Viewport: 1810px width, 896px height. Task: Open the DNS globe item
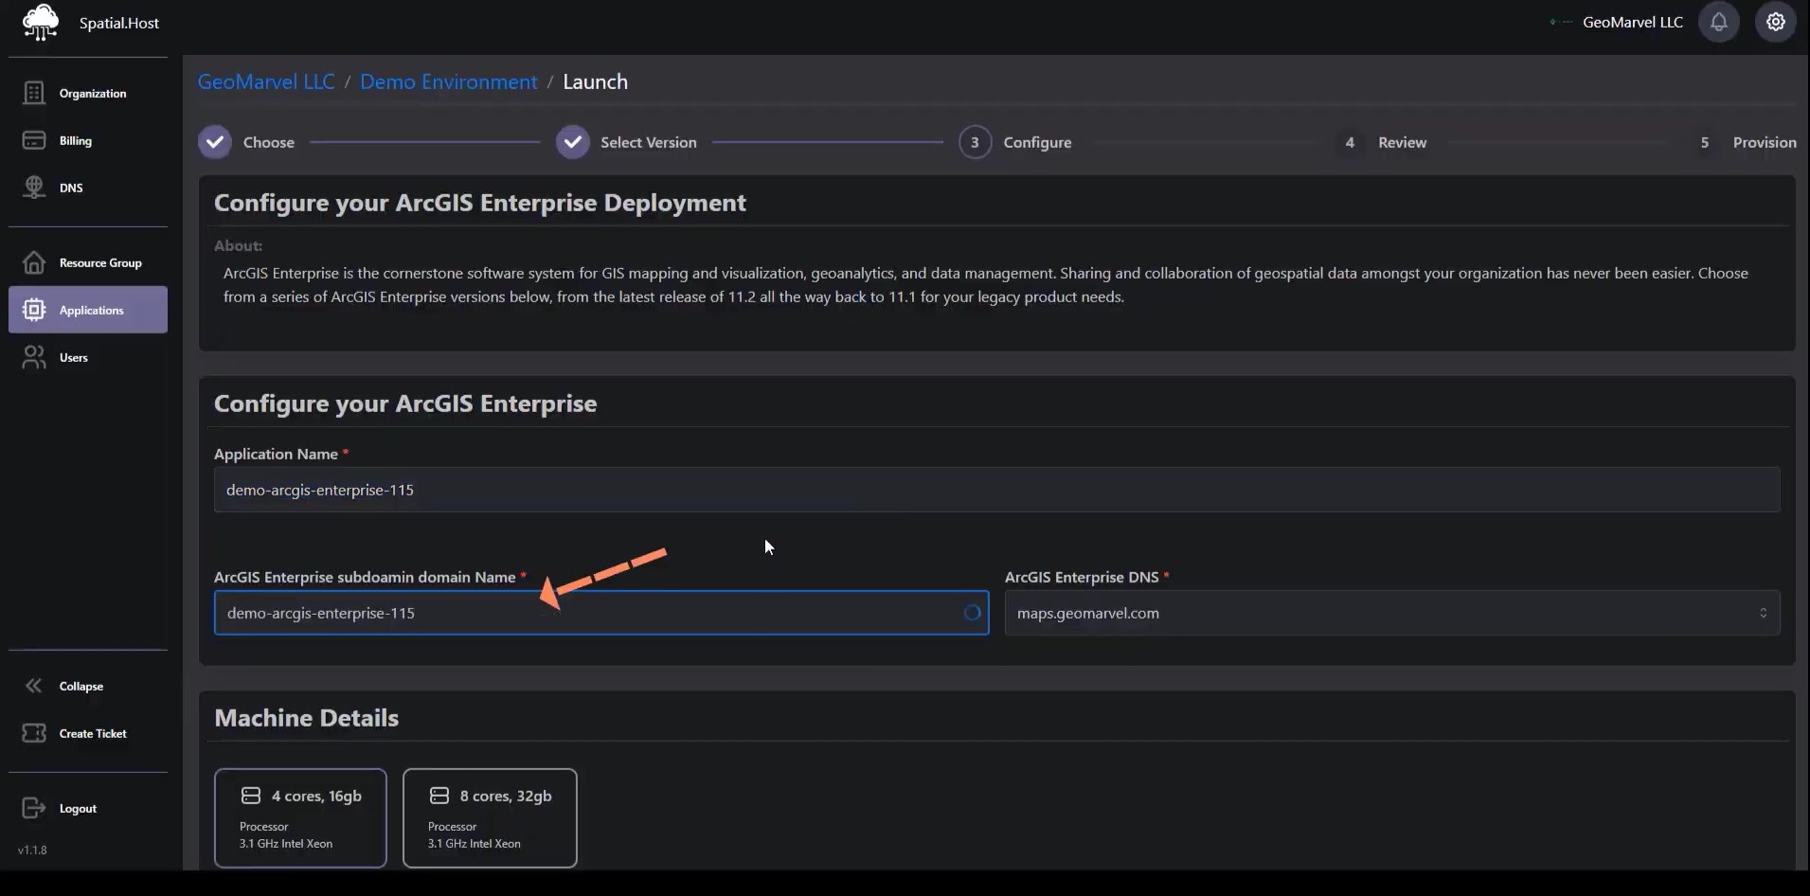click(x=35, y=188)
